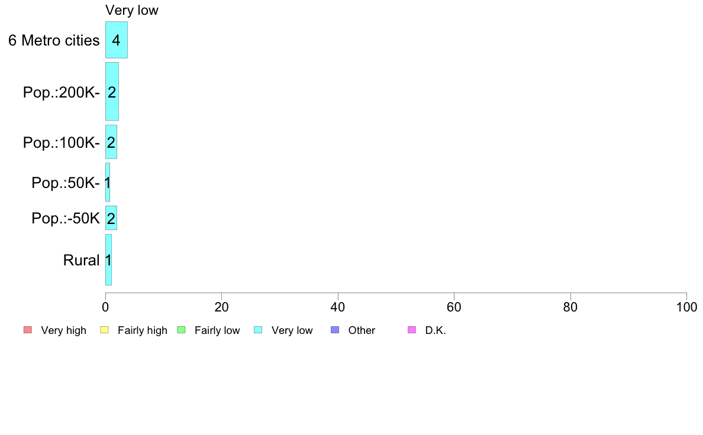Select the Rural bar

pos(108,259)
